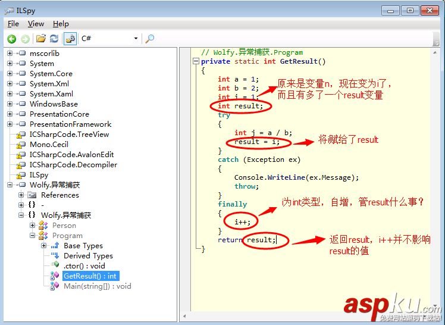Click the Main method icon
The height and width of the screenshot is (325, 445).
click(x=55, y=286)
